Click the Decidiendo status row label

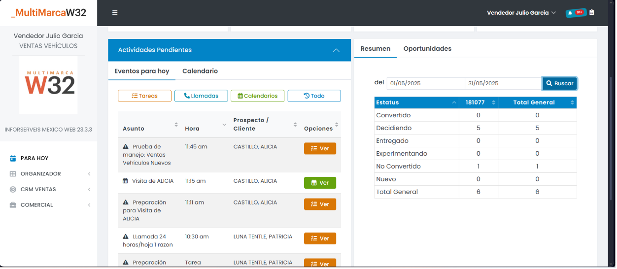click(x=394, y=128)
